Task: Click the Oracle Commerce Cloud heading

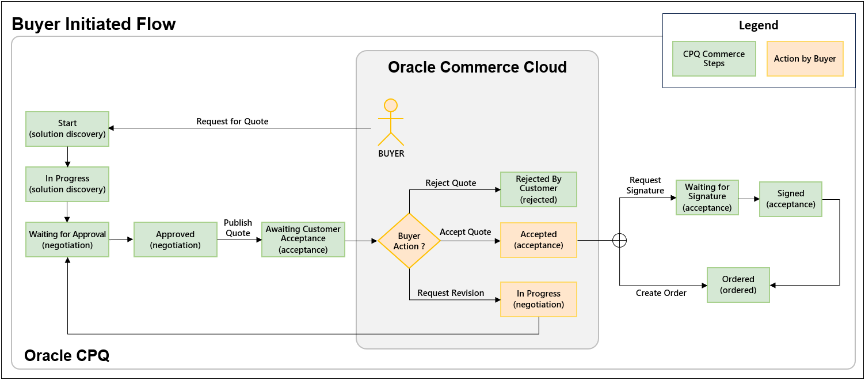Action: click(477, 67)
